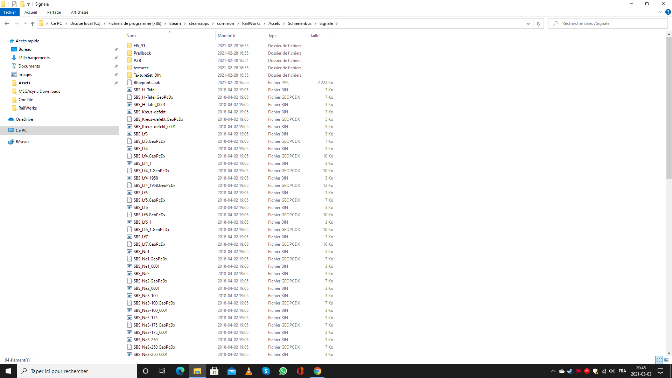Screen dimensions: 672x378
Task: Switch to details view in status bar
Action: click(x=659, y=360)
